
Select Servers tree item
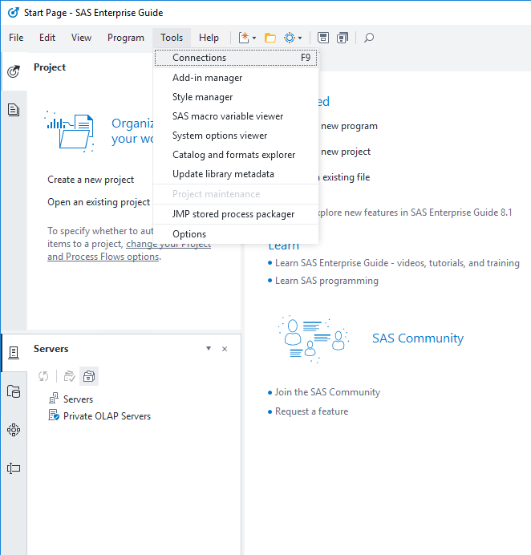(x=78, y=399)
